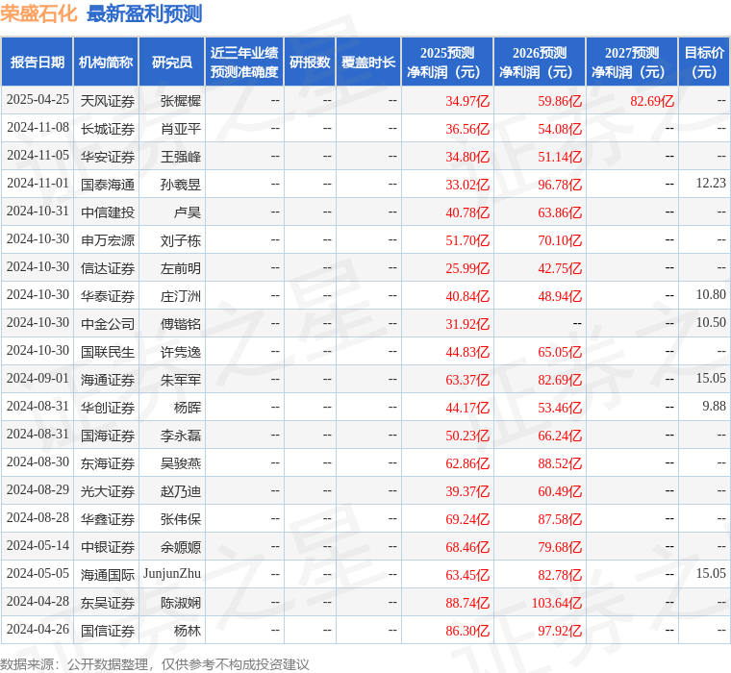Viewport: 731px width, 673px height.
Task: Select the 研究员 column header
Action: (171, 62)
